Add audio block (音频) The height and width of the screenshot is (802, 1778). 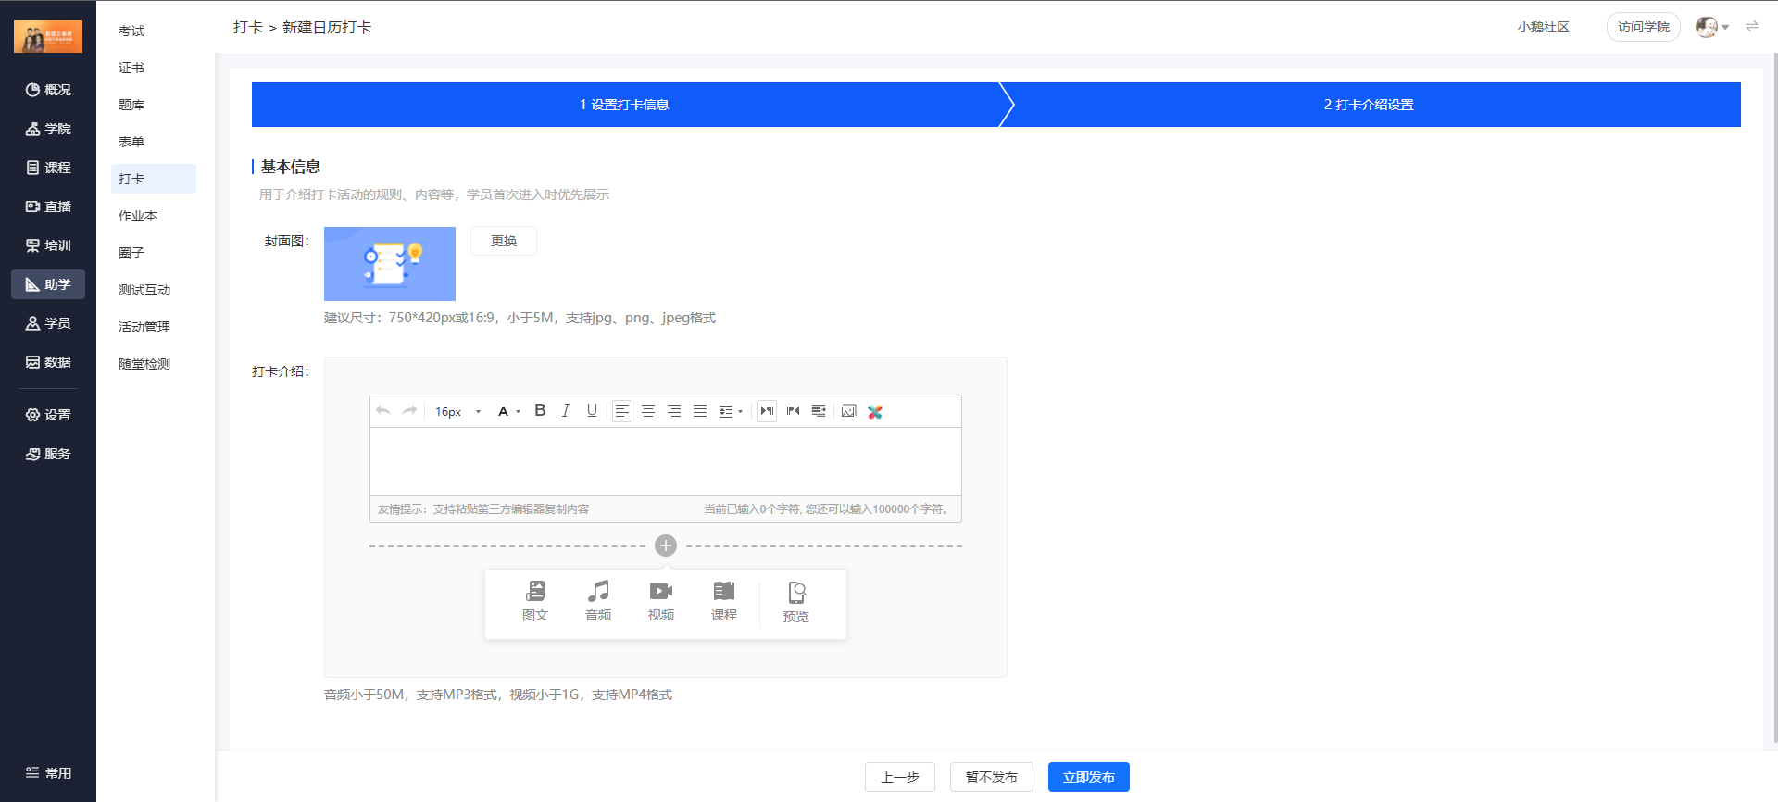coord(598,601)
